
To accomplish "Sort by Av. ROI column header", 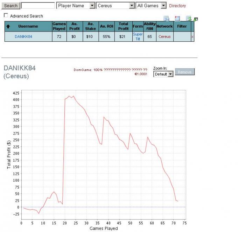I will pyautogui.click(x=106, y=26).
